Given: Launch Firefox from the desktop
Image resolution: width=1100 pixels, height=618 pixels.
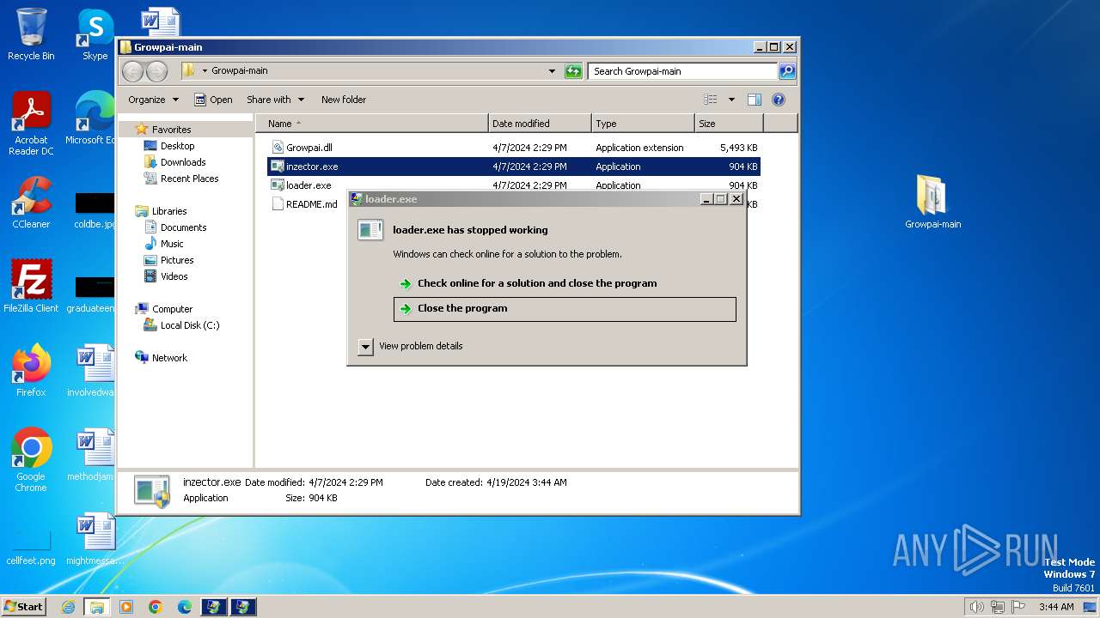Looking at the screenshot, I should pos(31,371).
